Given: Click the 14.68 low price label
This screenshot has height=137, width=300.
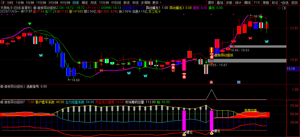Looking at the screenshot, I should (75, 80).
